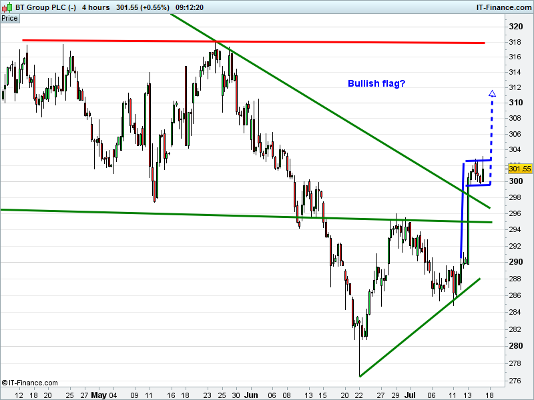Click the yellow 301.55 current price tag
534x400 pixels.
(x=520, y=169)
